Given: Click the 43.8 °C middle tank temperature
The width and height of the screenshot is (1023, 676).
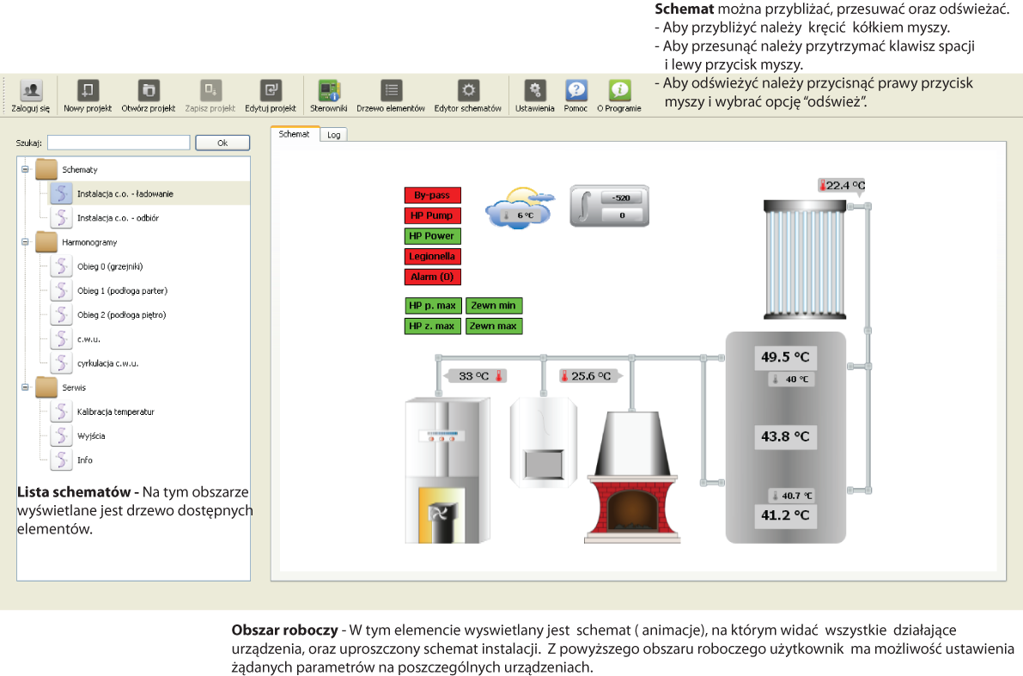Looking at the screenshot, I should (786, 436).
